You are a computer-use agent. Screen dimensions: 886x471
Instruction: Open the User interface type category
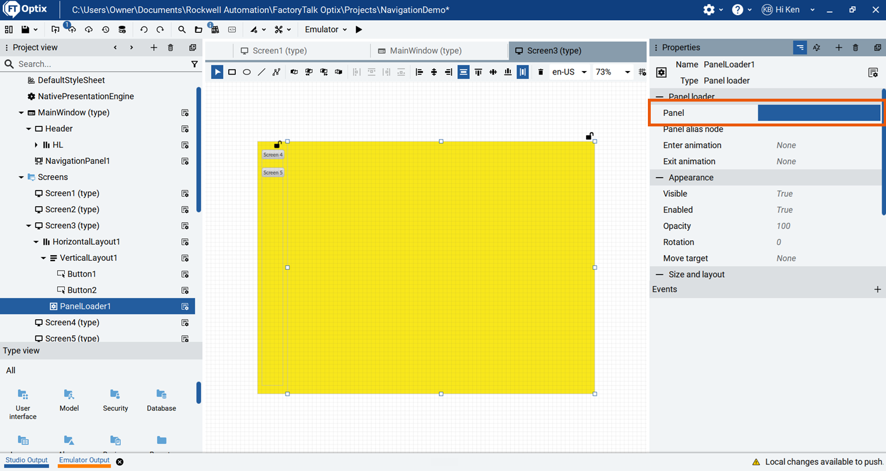(23, 404)
